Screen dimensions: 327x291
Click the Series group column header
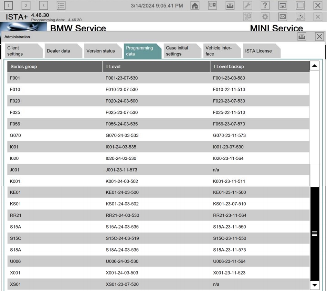tap(55, 66)
